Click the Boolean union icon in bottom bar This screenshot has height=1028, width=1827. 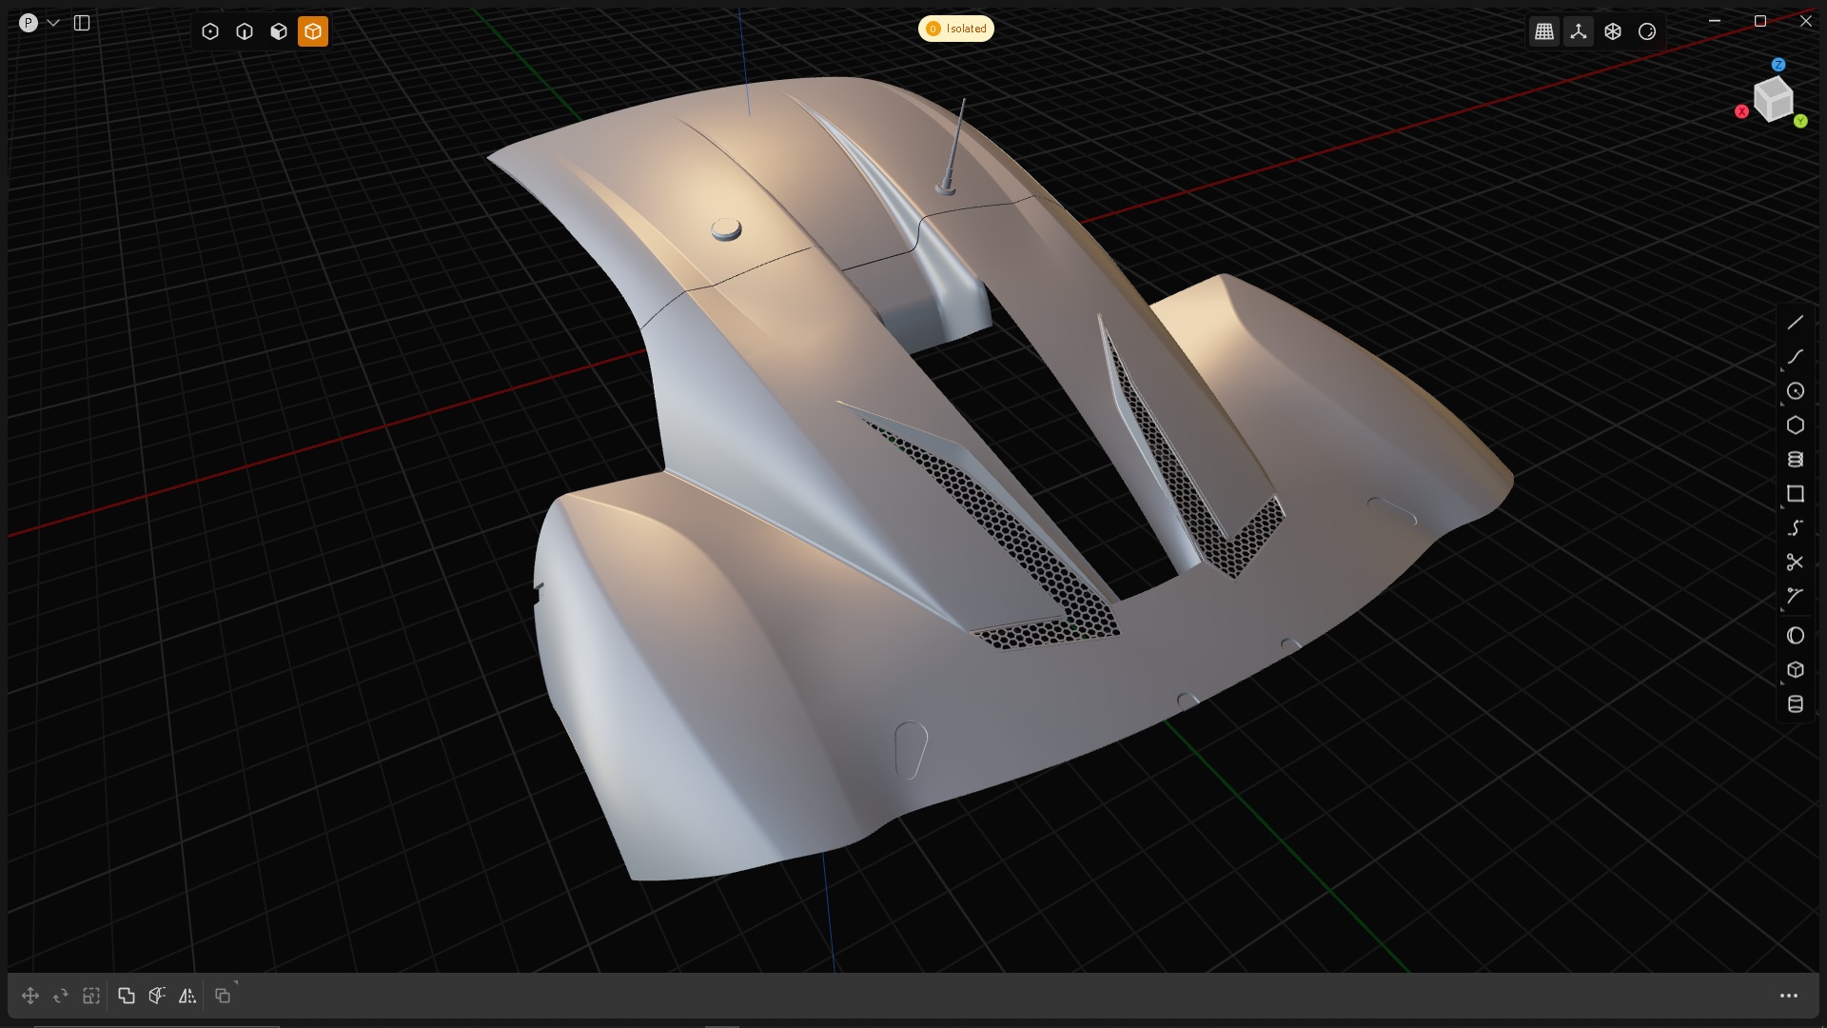(x=126, y=996)
